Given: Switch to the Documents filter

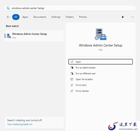Looking at the screenshot, I should click(40, 17).
